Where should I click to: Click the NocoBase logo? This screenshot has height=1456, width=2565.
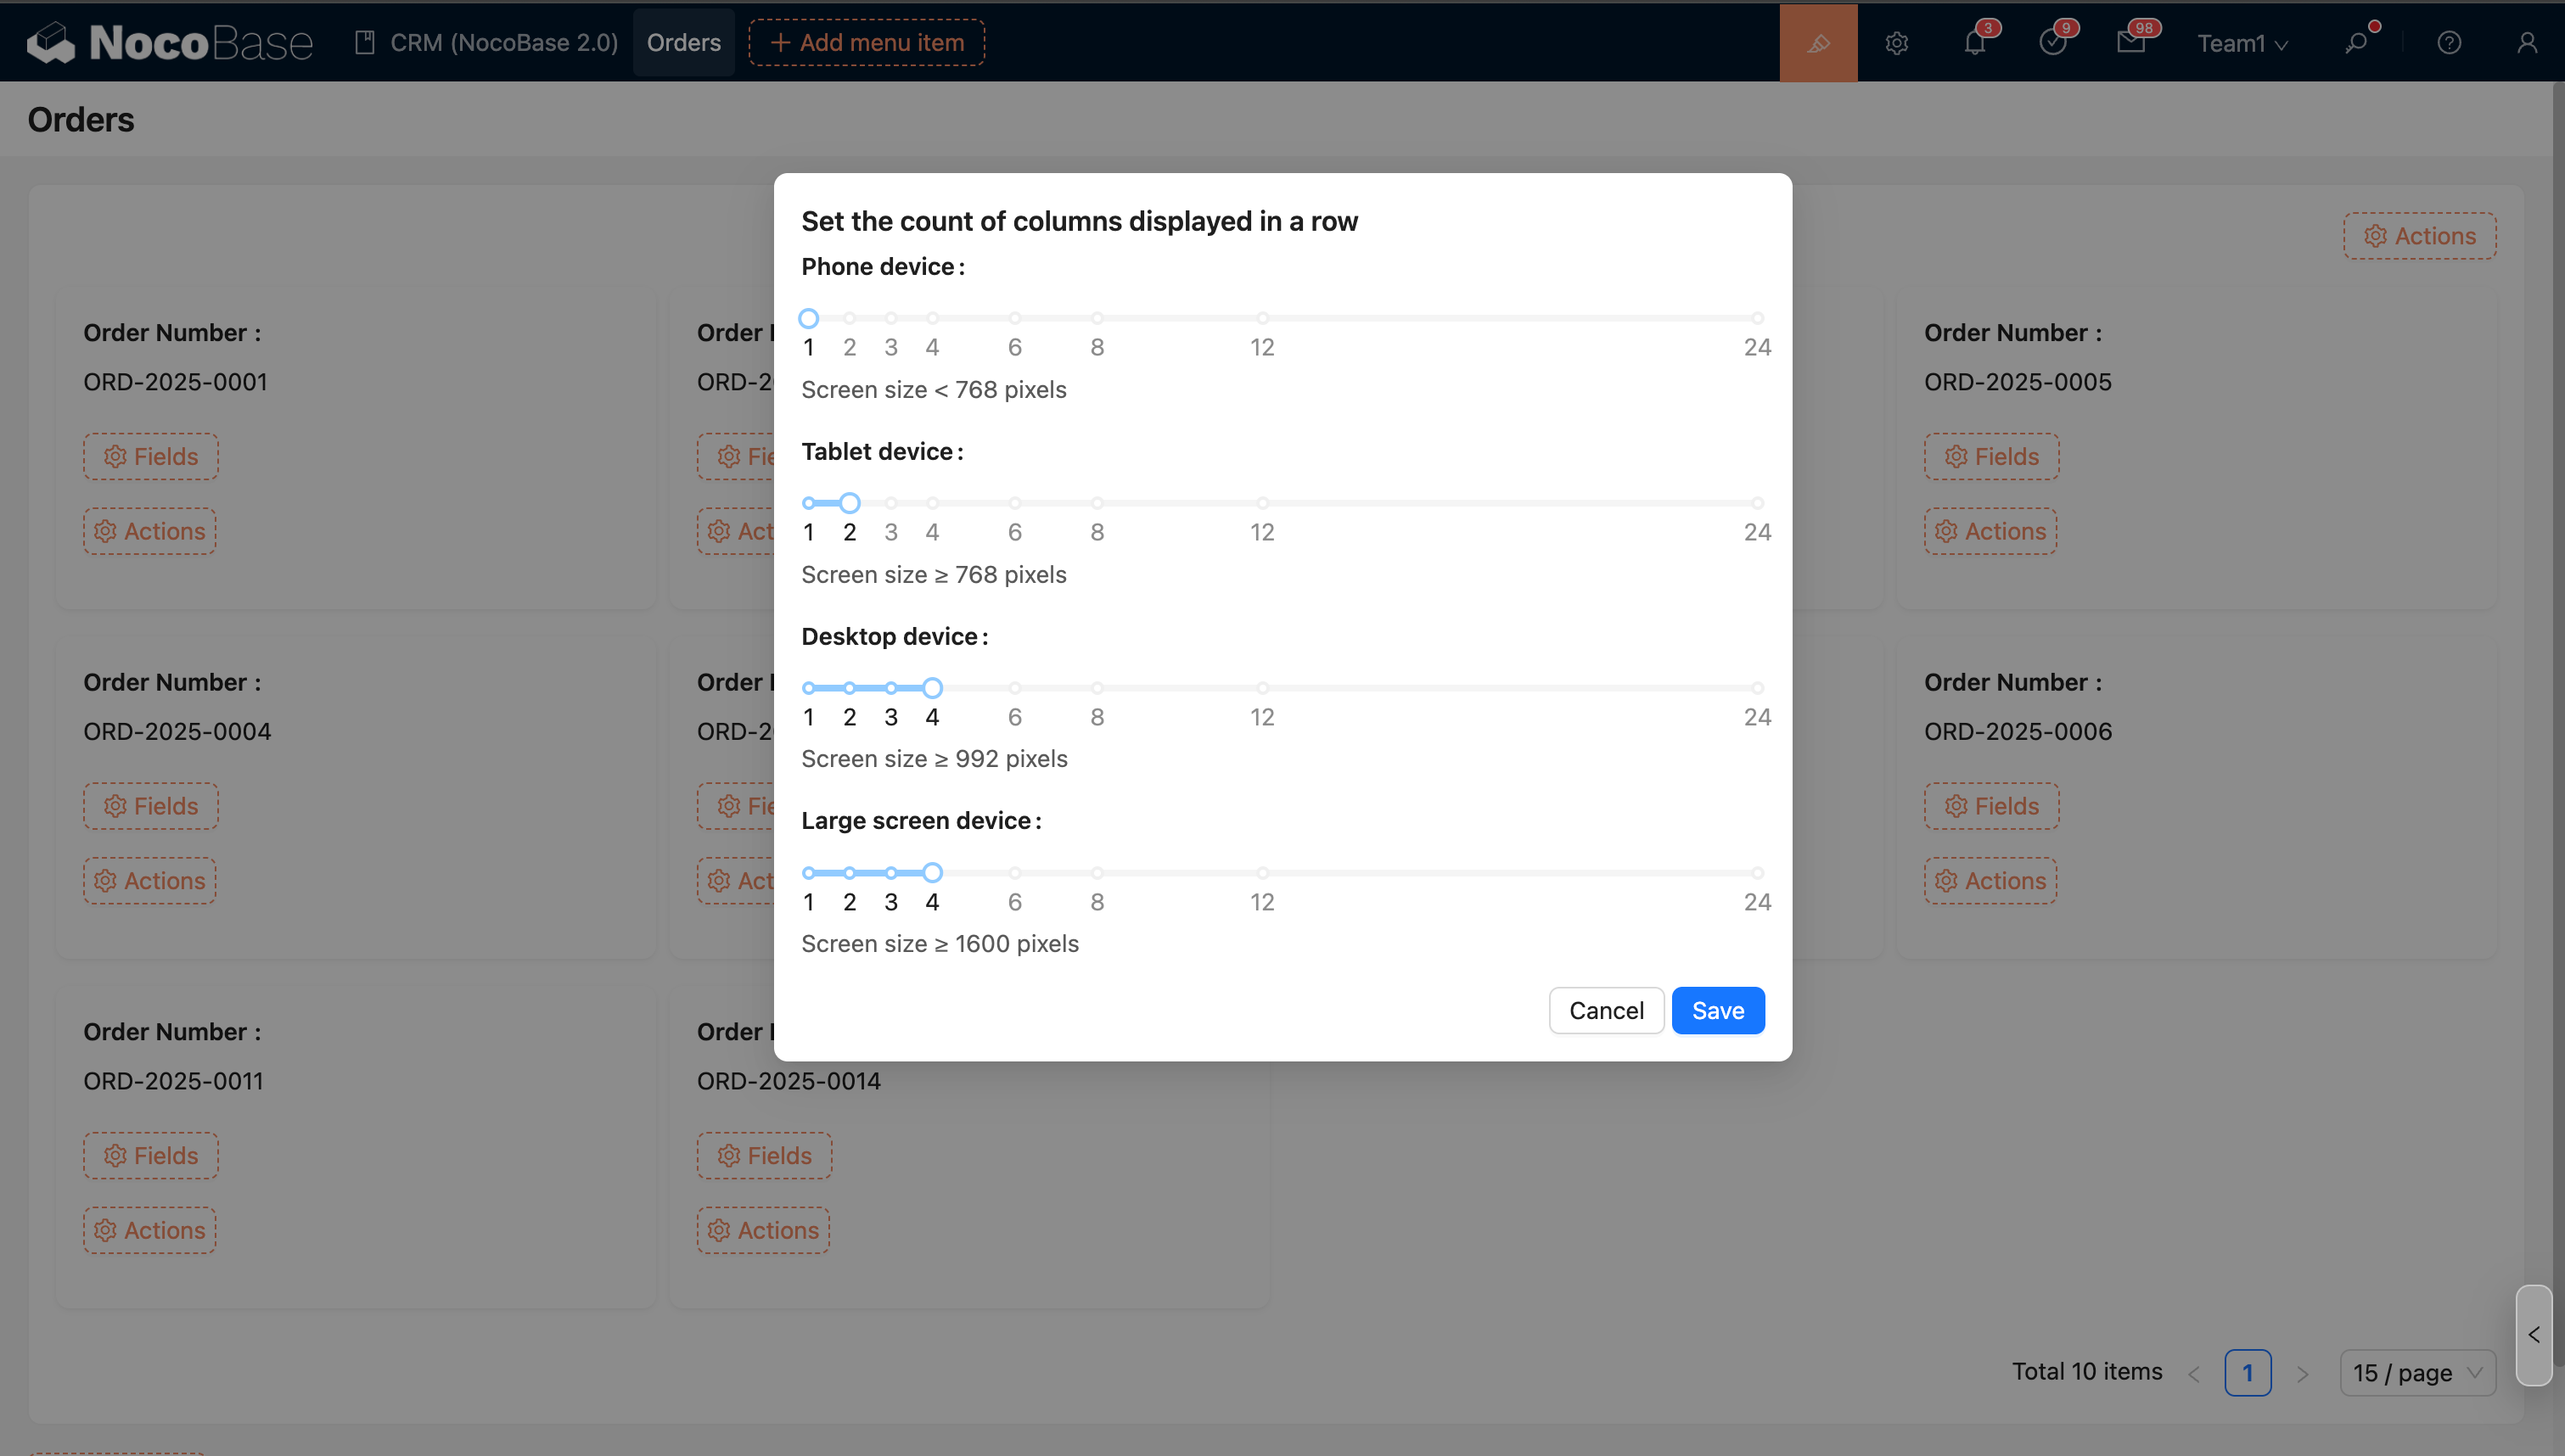click(170, 43)
